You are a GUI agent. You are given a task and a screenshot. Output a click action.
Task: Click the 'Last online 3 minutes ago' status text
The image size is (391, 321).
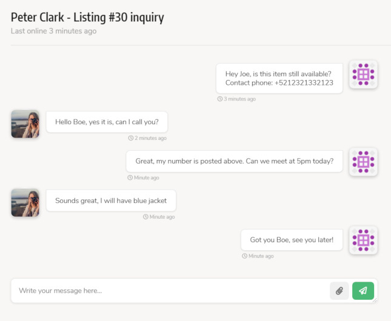pos(53,31)
